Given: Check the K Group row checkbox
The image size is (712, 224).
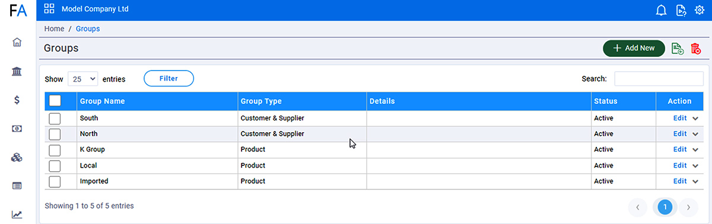Looking at the screenshot, I should point(55,150).
